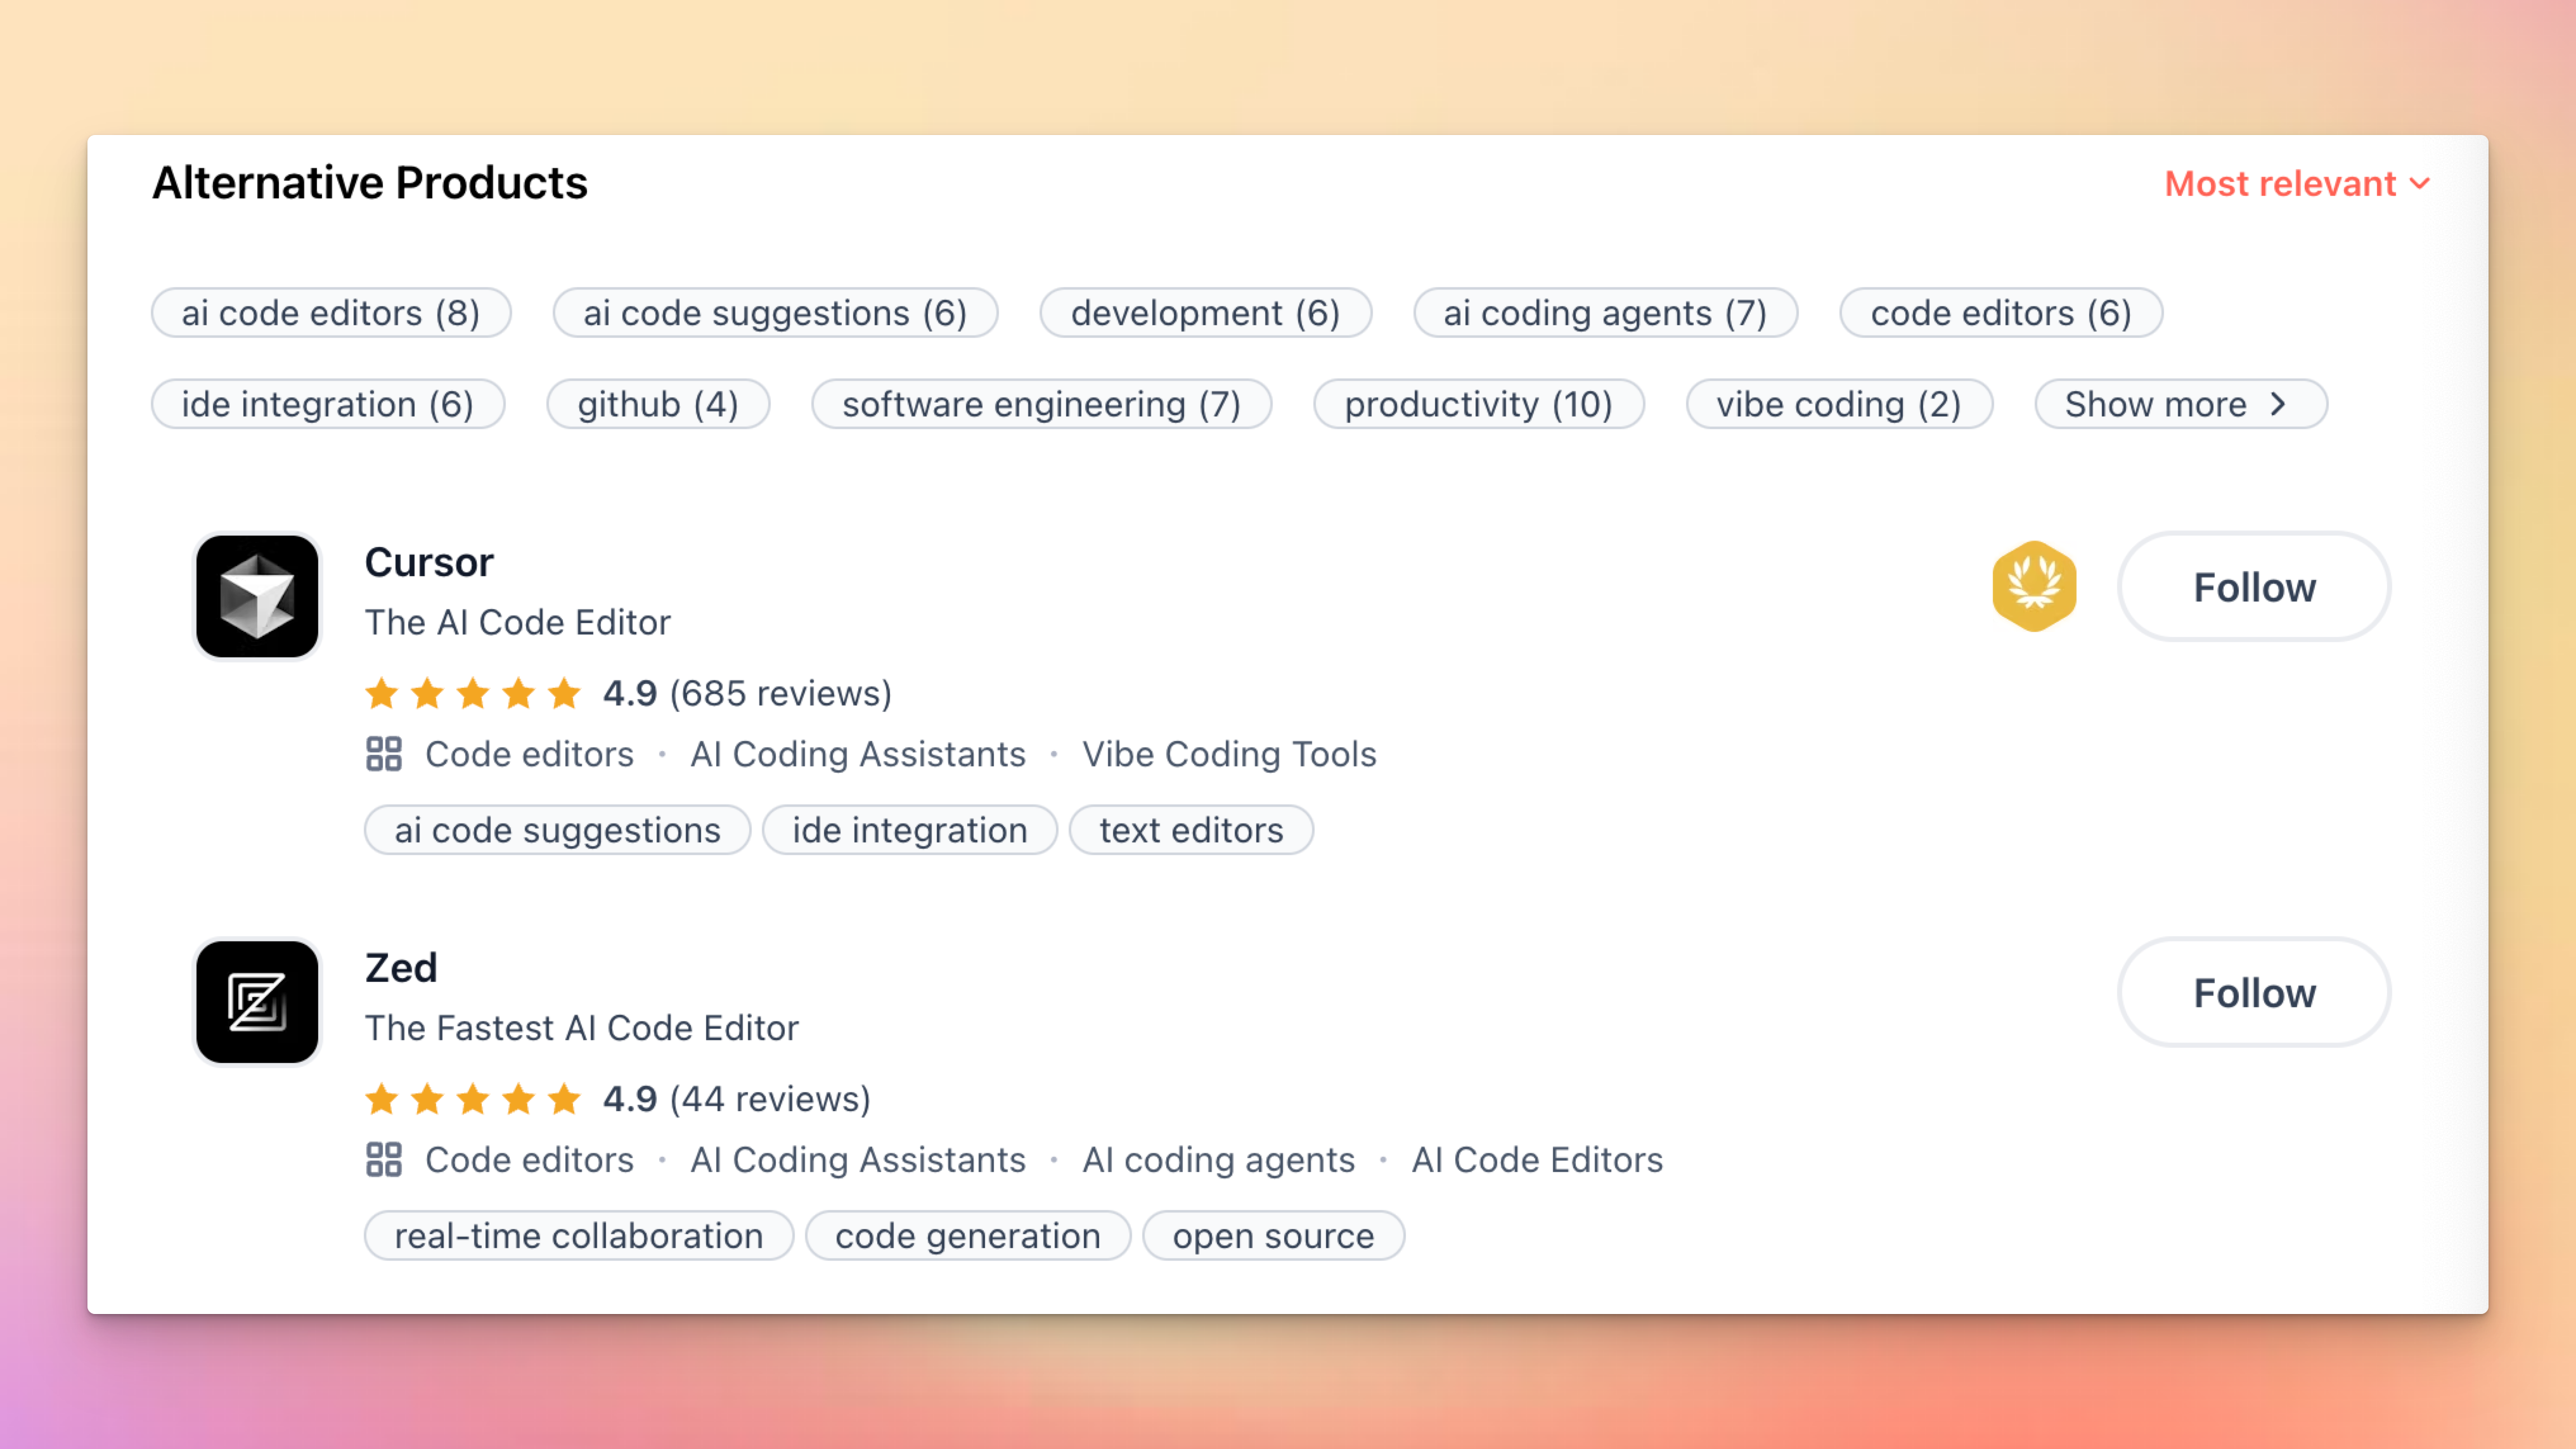Toggle the productivity (10) filter tag

coord(1478,404)
